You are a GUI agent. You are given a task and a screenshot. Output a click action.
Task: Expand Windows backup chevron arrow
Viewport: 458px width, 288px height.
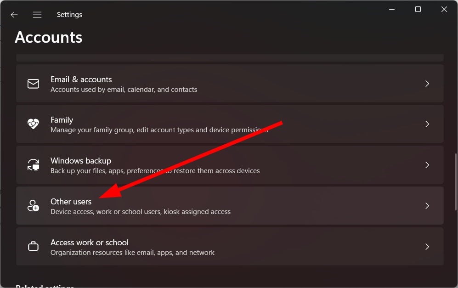pyautogui.click(x=427, y=165)
